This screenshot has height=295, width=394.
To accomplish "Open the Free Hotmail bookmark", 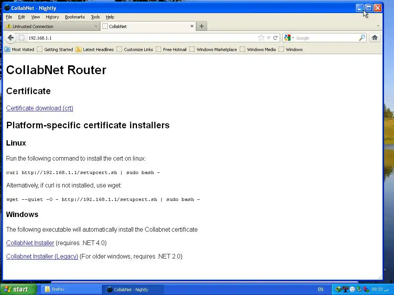I will [171, 50].
